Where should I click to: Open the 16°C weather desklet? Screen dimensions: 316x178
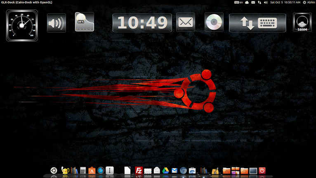85,22
